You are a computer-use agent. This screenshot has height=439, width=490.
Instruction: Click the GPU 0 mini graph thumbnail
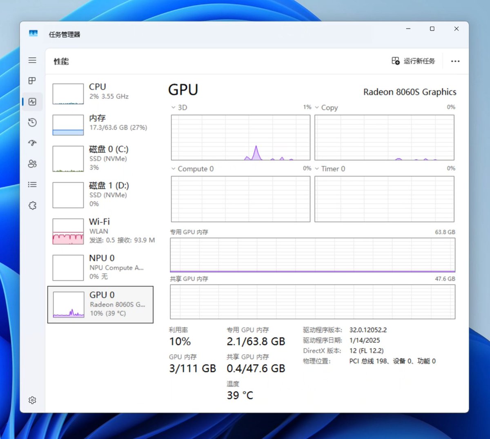point(69,304)
